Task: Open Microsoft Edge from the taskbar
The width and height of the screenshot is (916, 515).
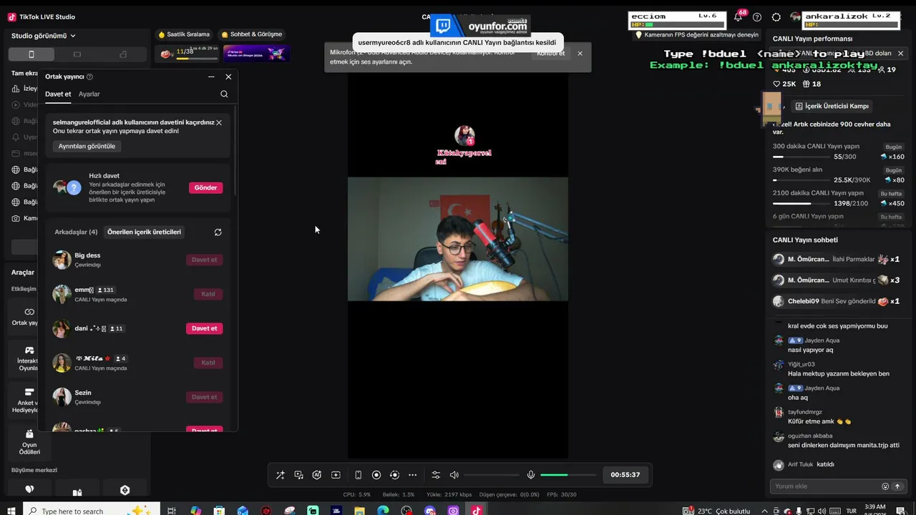Action: (383, 511)
